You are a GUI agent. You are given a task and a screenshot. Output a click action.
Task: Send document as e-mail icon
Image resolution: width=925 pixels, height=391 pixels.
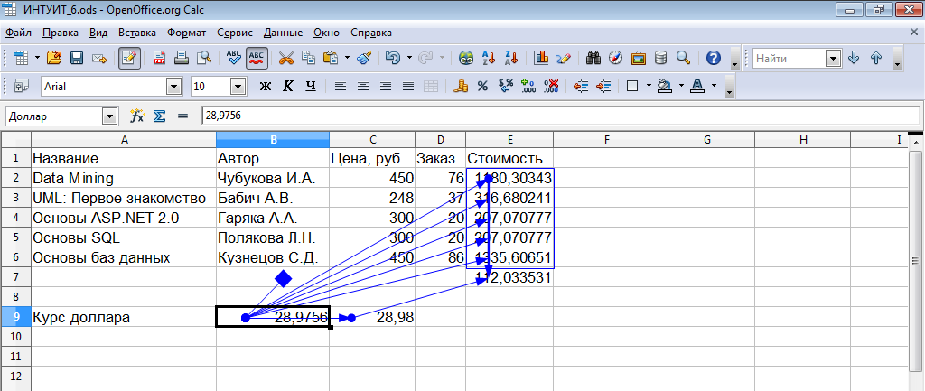click(x=98, y=58)
